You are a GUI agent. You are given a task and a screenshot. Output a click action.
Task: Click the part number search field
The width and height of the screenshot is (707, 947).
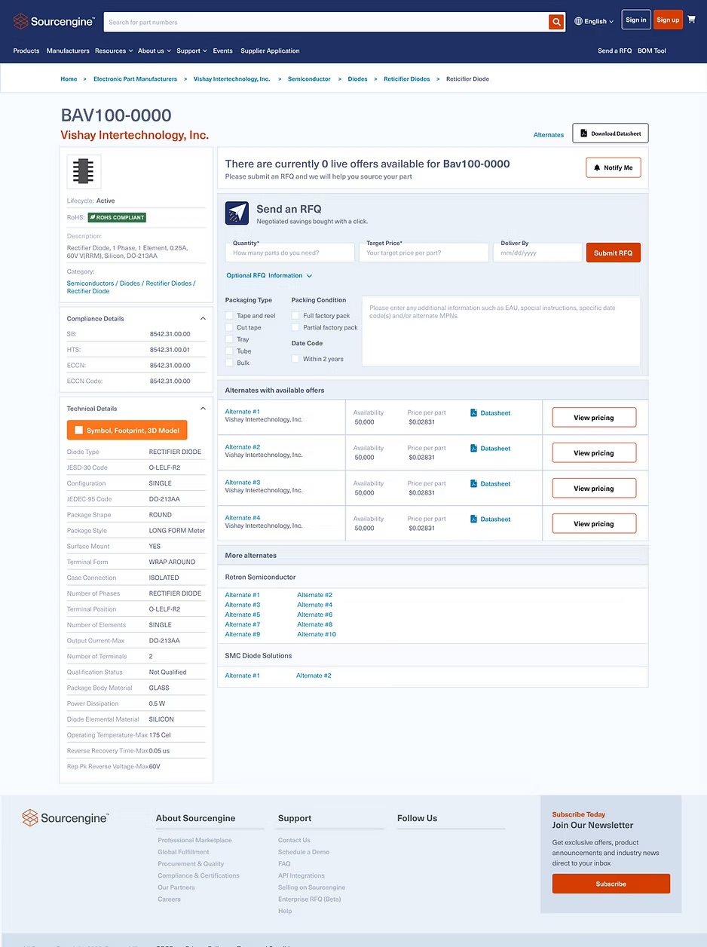click(x=326, y=22)
